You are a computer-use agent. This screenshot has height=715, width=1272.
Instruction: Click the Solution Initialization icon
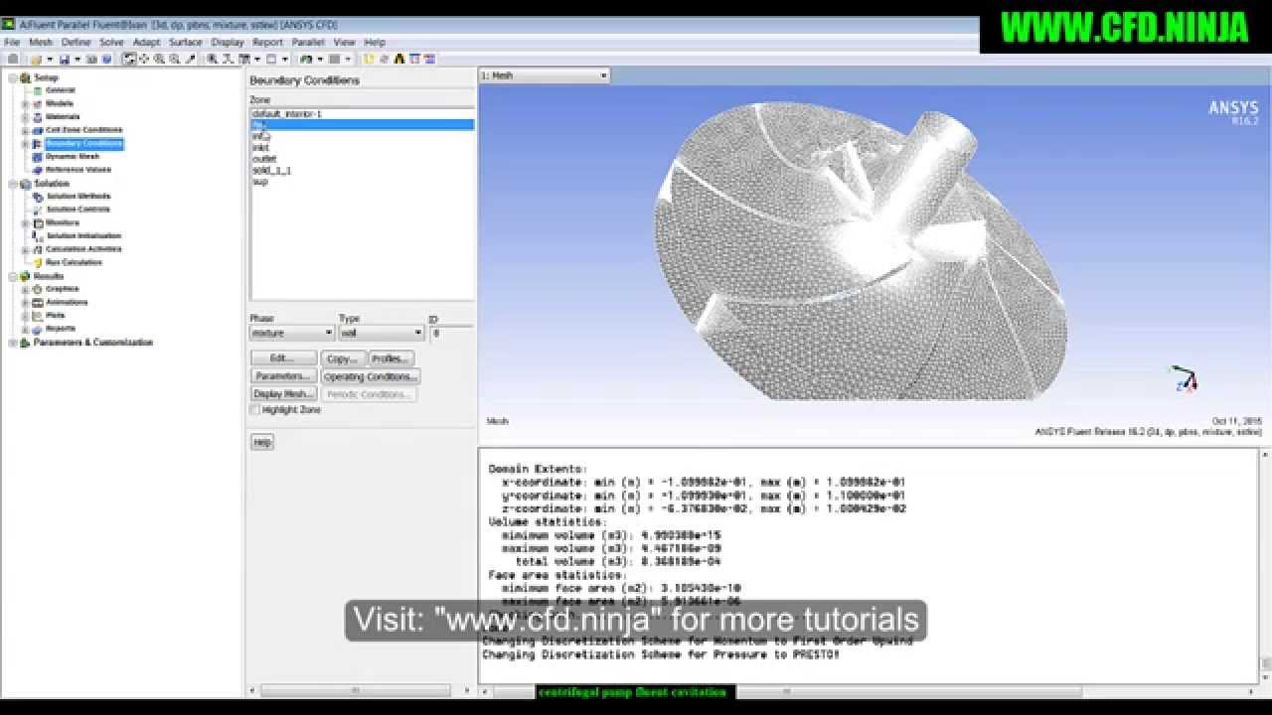pyautogui.click(x=38, y=236)
